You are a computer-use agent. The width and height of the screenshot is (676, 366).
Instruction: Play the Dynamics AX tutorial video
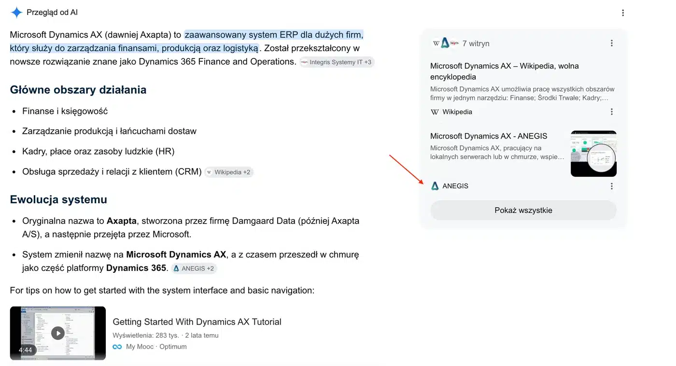[58, 333]
